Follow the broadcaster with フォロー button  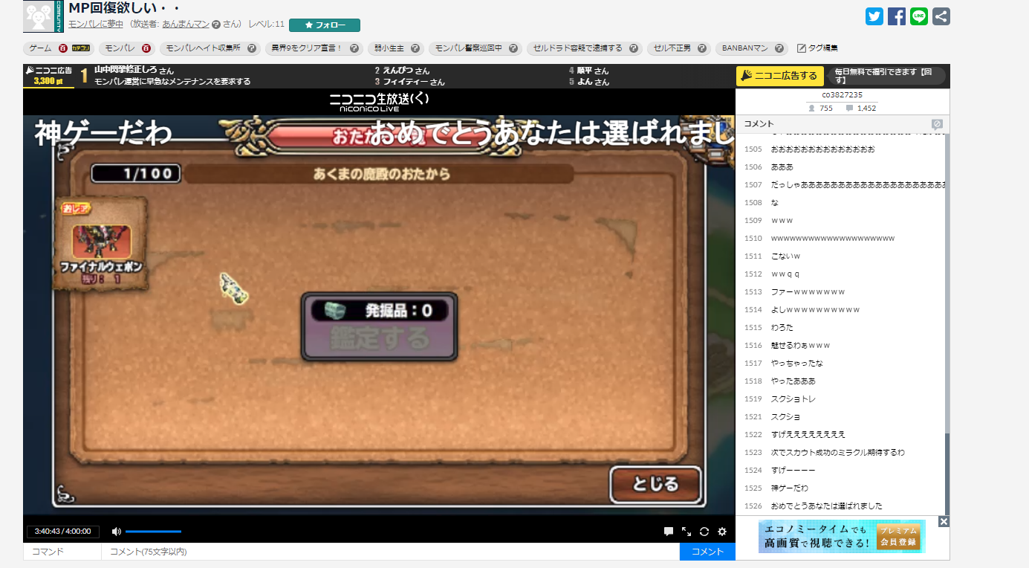tap(325, 25)
